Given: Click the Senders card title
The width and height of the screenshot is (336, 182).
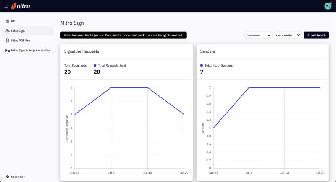Looking at the screenshot, I should 207,51.
